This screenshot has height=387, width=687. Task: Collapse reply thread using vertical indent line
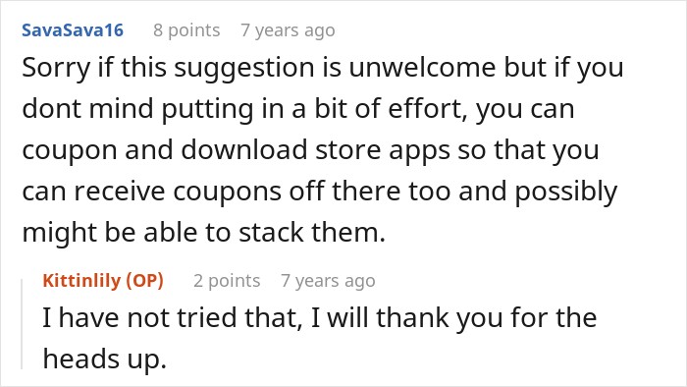click(22, 324)
